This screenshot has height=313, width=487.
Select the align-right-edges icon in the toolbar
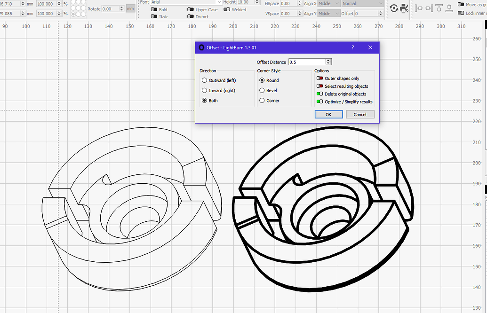(x=429, y=8)
